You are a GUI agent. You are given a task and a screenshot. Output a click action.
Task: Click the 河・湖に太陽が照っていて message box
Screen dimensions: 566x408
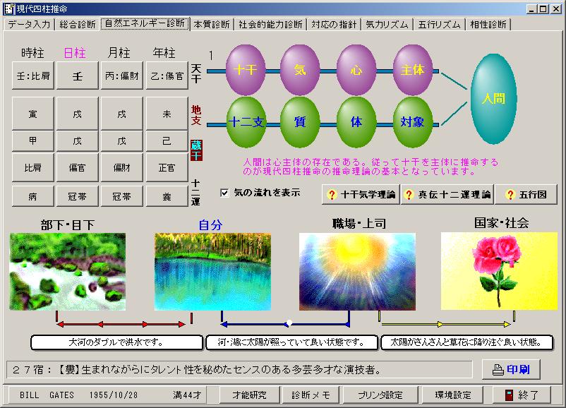291,342
